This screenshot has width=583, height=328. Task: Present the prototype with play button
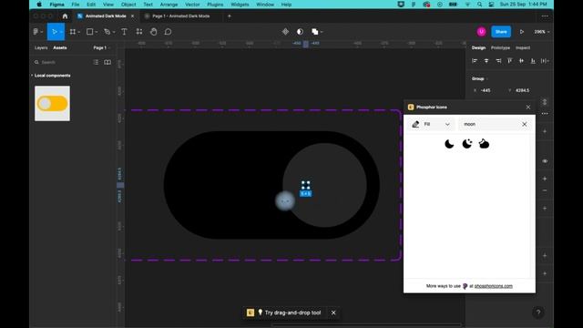[522, 32]
